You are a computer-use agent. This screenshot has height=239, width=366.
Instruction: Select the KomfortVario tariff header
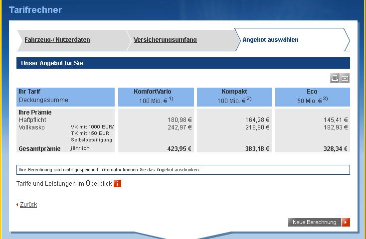click(156, 92)
